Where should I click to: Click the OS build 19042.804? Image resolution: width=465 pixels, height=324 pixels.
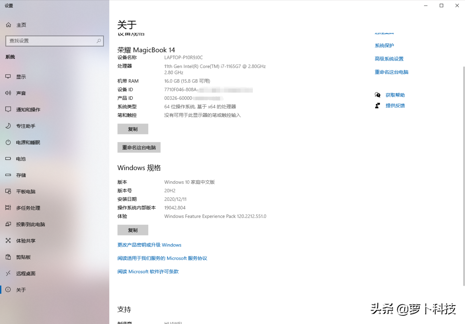tap(175, 208)
